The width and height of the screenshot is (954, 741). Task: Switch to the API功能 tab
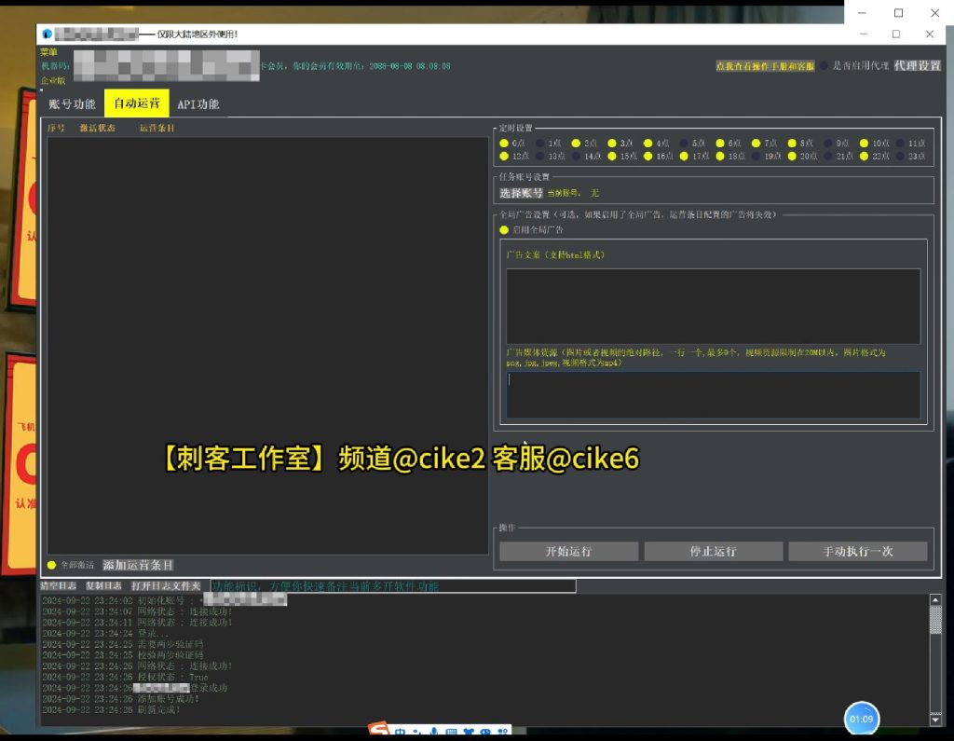[198, 104]
